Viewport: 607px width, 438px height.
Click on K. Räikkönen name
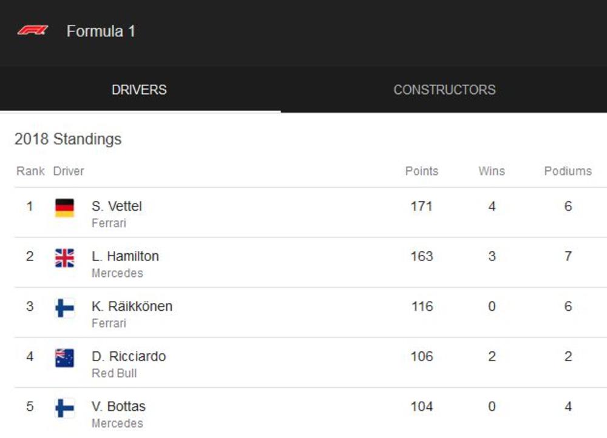click(132, 307)
